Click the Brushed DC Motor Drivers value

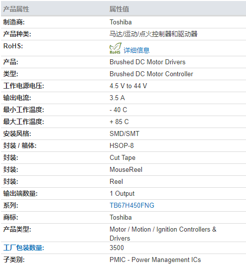(x=147, y=62)
